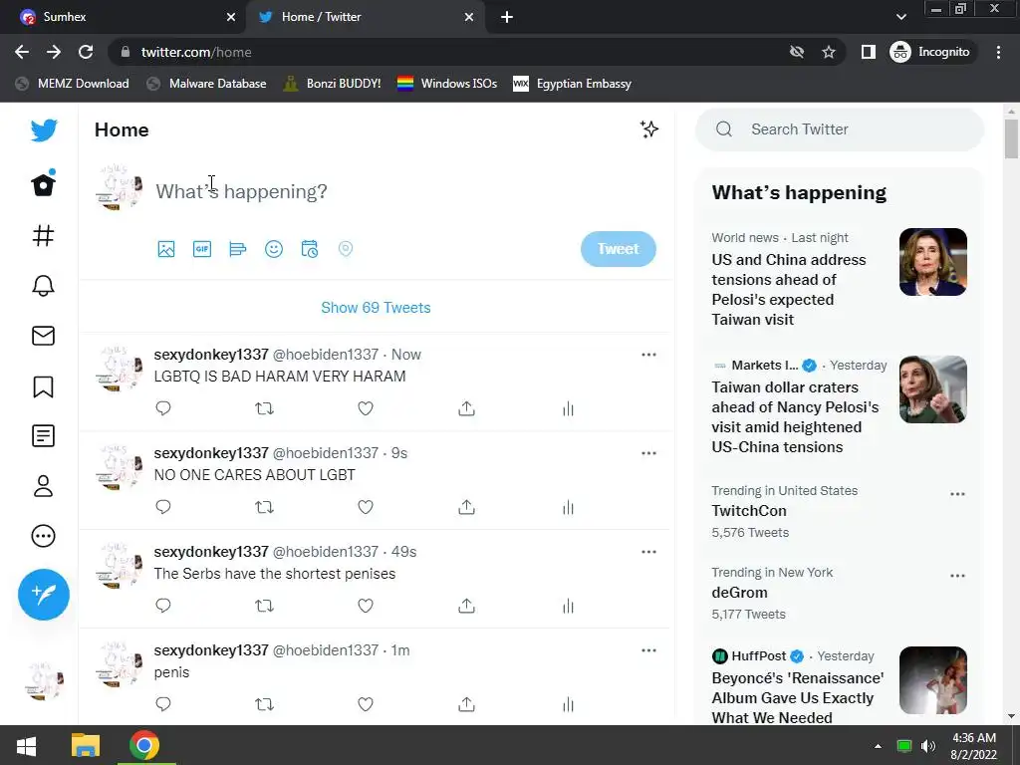Open Profile person icon in sidebar
The width and height of the screenshot is (1020, 765).
pos(44,486)
